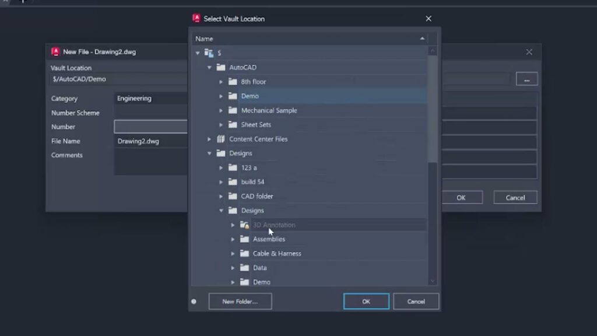Click OK in the New File dialog
Viewport: 597px width, 336px height.
(x=462, y=197)
